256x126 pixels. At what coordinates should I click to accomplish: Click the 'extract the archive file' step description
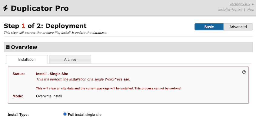[x=55, y=33]
